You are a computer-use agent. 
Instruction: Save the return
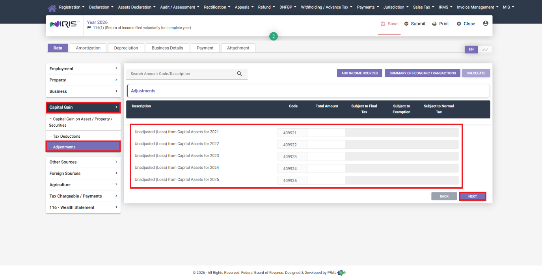click(389, 24)
